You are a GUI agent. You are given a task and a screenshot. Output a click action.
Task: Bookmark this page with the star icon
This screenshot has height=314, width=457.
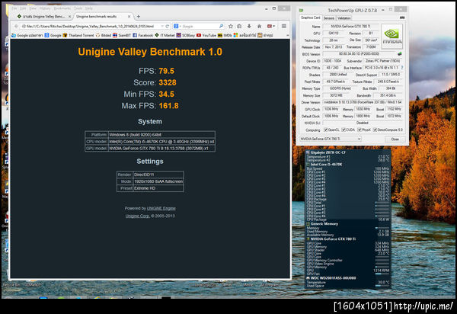(x=231, y=26)
